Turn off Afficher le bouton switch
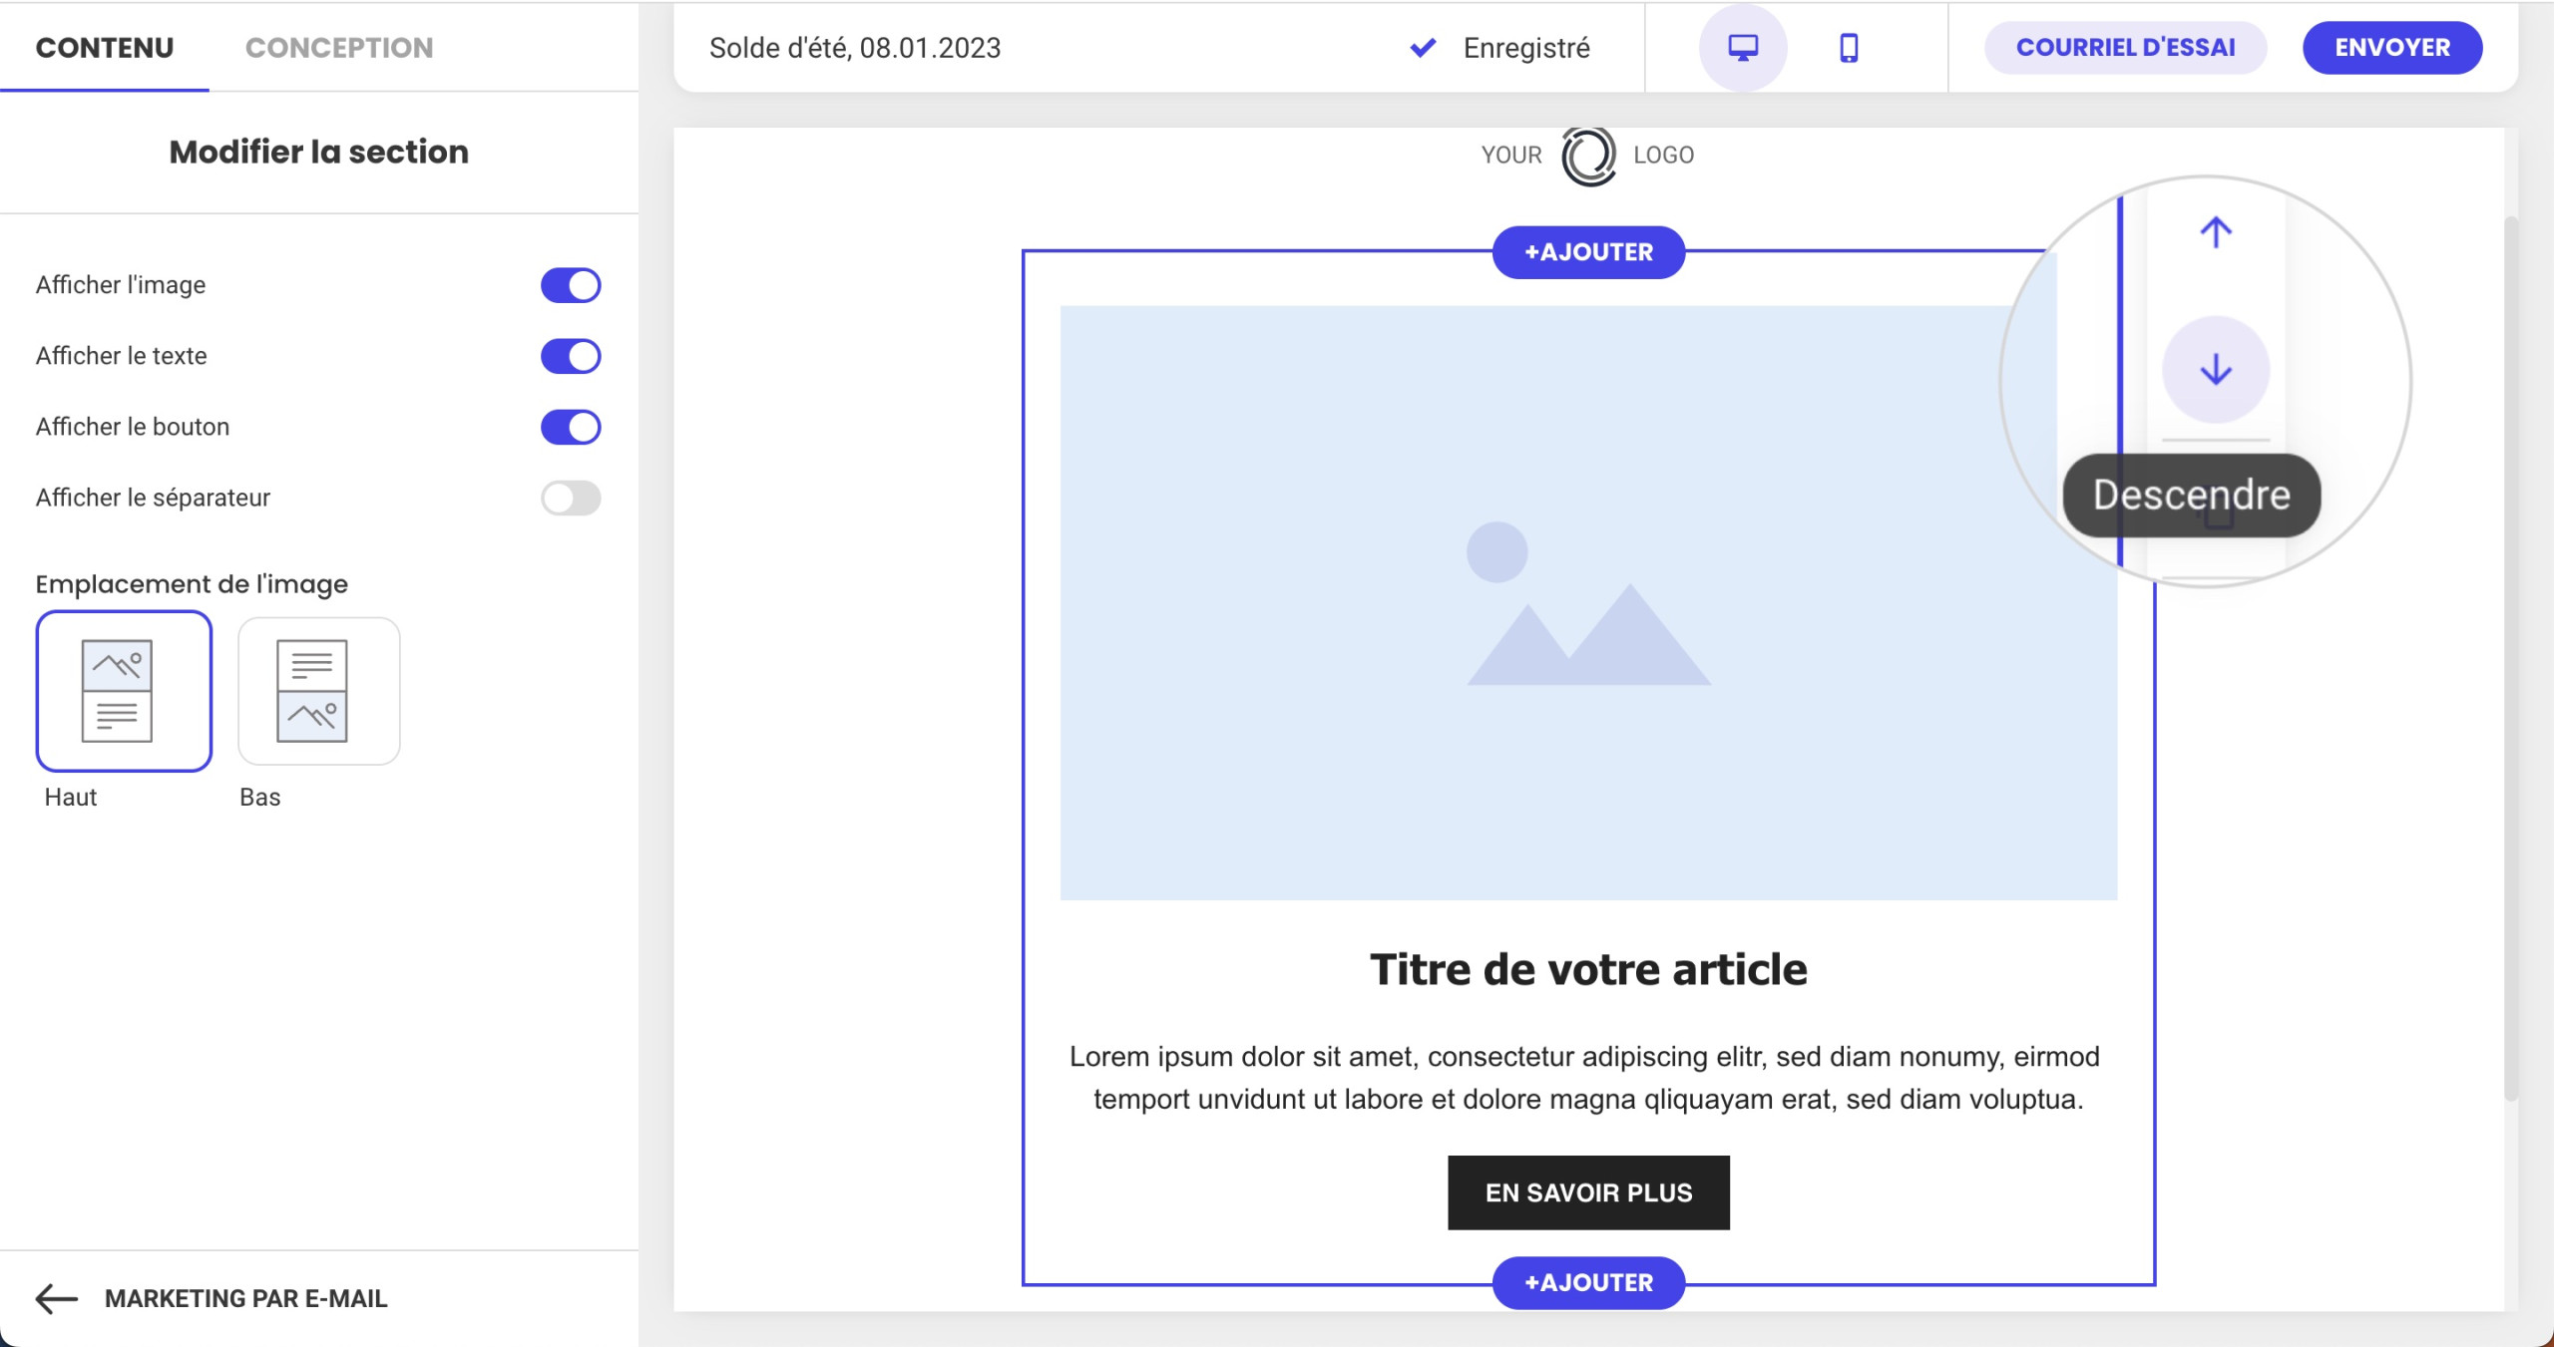The image size is (2554, 1347). [571, 427]
